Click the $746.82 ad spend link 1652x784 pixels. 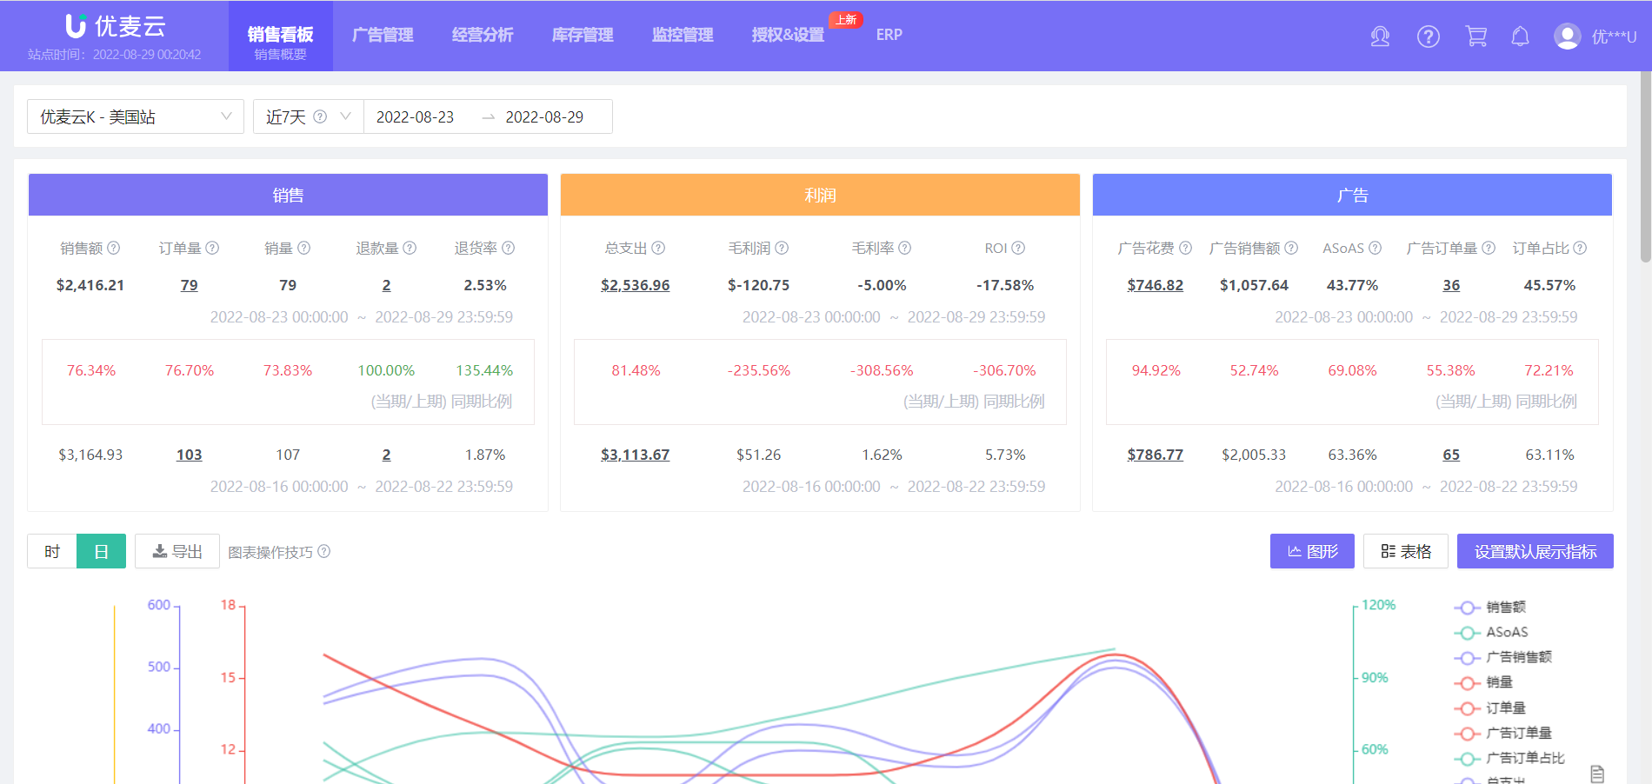click(x=1156, y=285)
